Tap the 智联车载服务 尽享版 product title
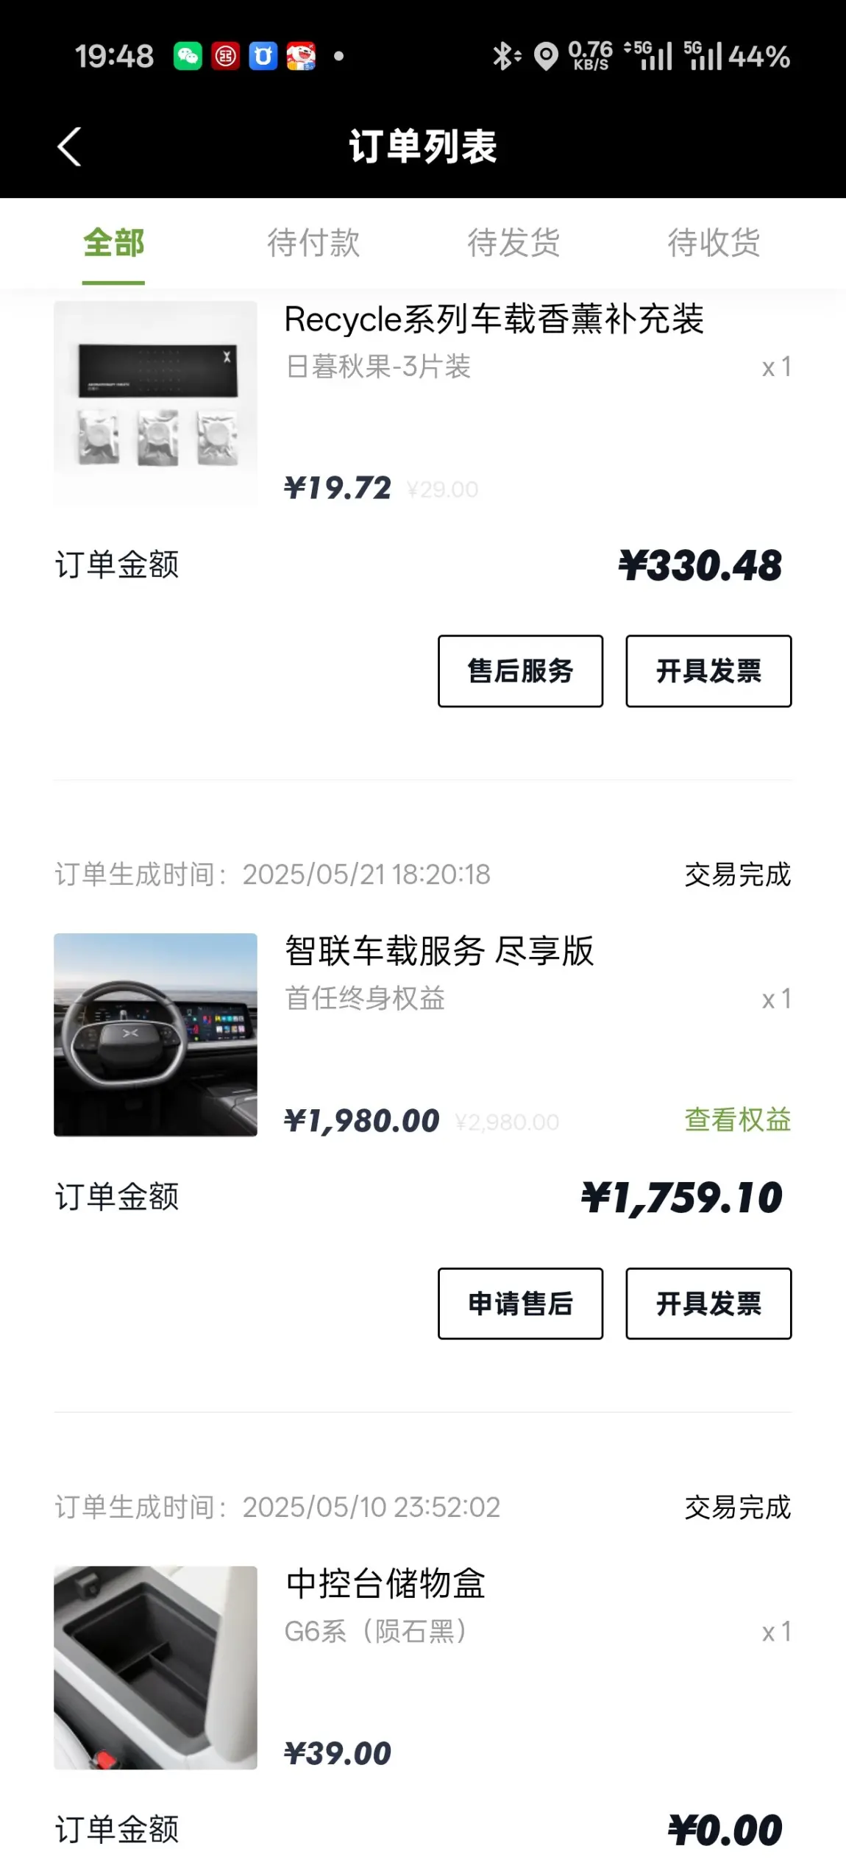846x1860 pixels. [x=439, y=951]
